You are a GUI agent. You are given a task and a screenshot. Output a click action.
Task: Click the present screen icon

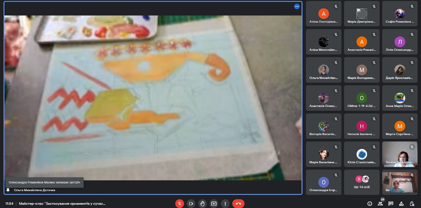(214, 204)
